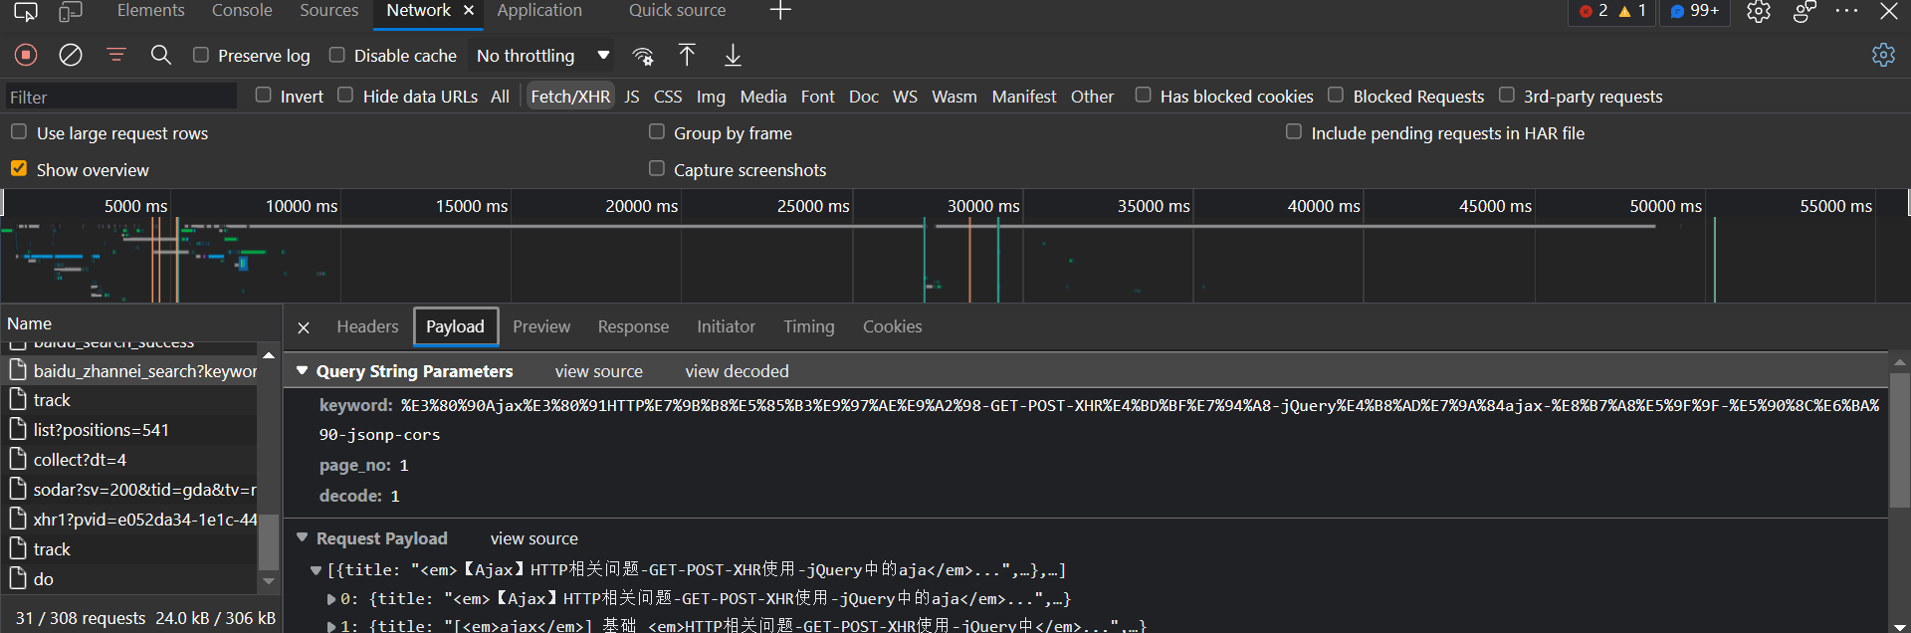
Task: Stop recording network log
Action: coord(26,55)
